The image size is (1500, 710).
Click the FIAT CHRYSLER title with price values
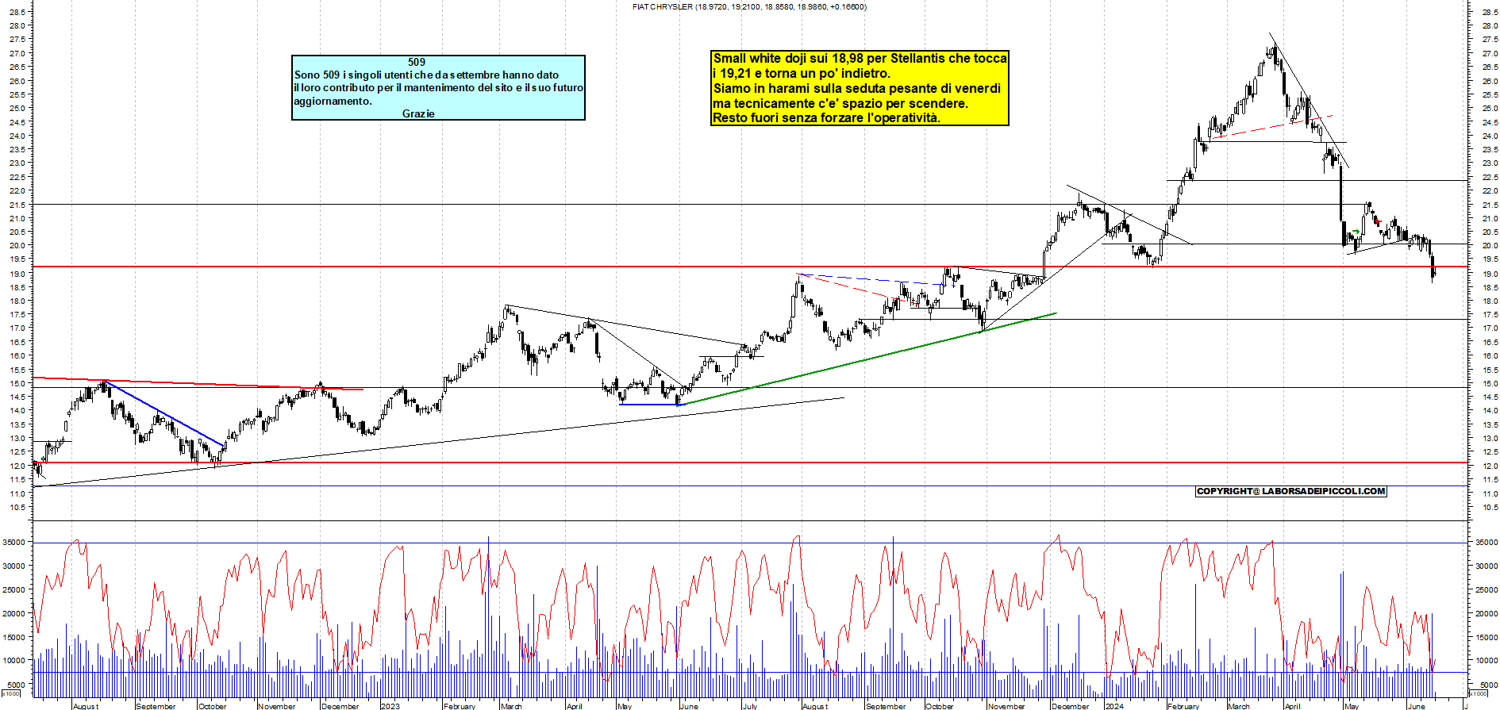click(x=749, y=6)
